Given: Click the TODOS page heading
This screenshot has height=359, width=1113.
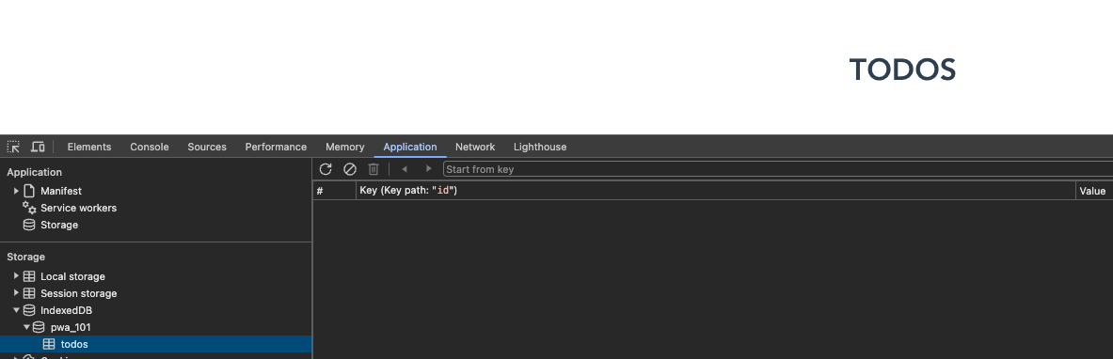Looking at the screenshot, I should [902, 70].
